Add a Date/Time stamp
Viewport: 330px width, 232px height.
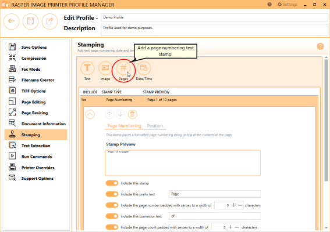coord(144,68)
